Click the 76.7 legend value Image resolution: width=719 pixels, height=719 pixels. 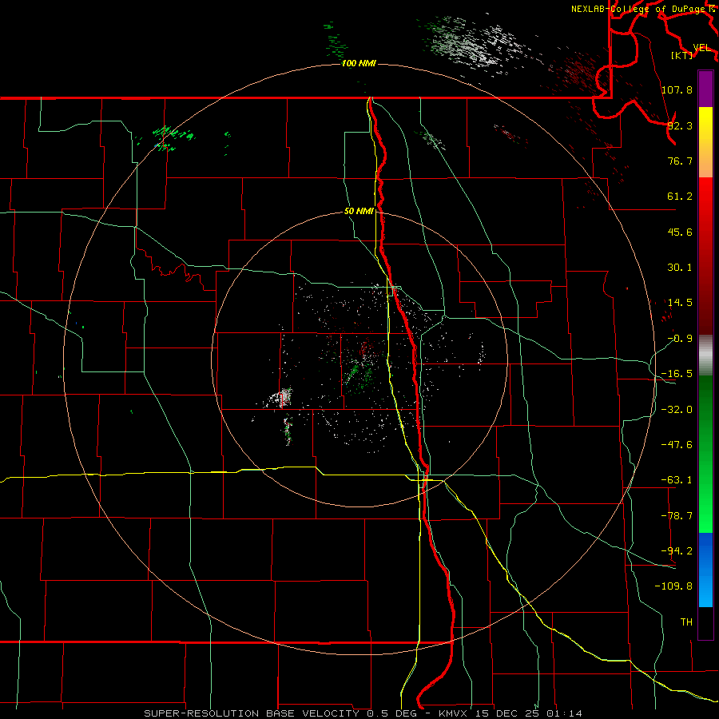point(680,161)
